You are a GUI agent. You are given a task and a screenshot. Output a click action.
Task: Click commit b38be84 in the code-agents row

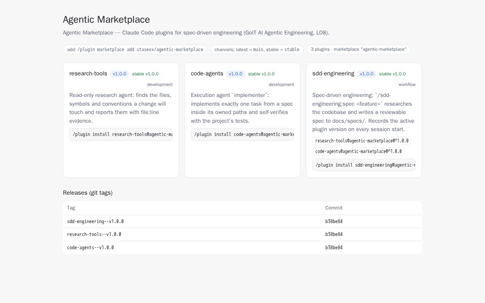tap(334, 248)
